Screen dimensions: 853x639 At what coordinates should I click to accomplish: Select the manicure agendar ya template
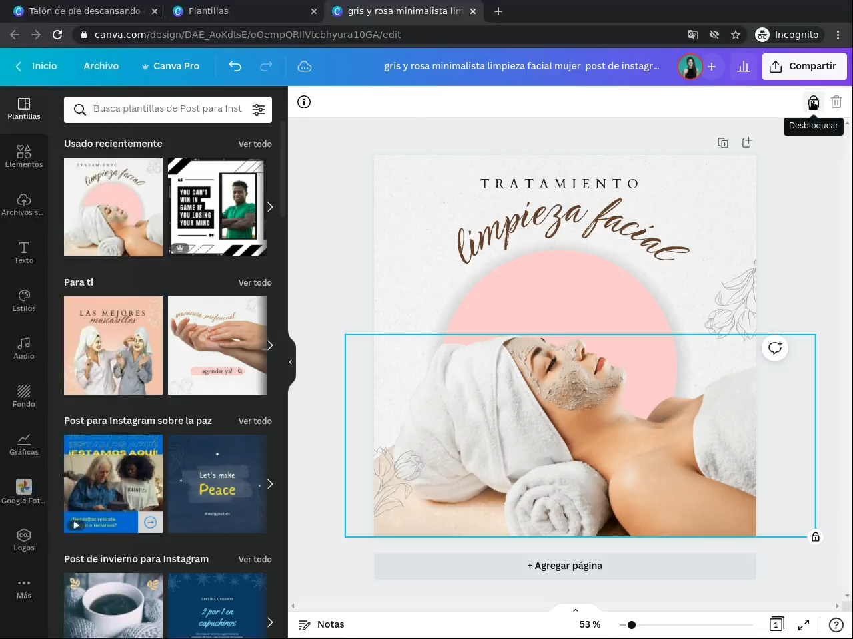pos(217,345)
